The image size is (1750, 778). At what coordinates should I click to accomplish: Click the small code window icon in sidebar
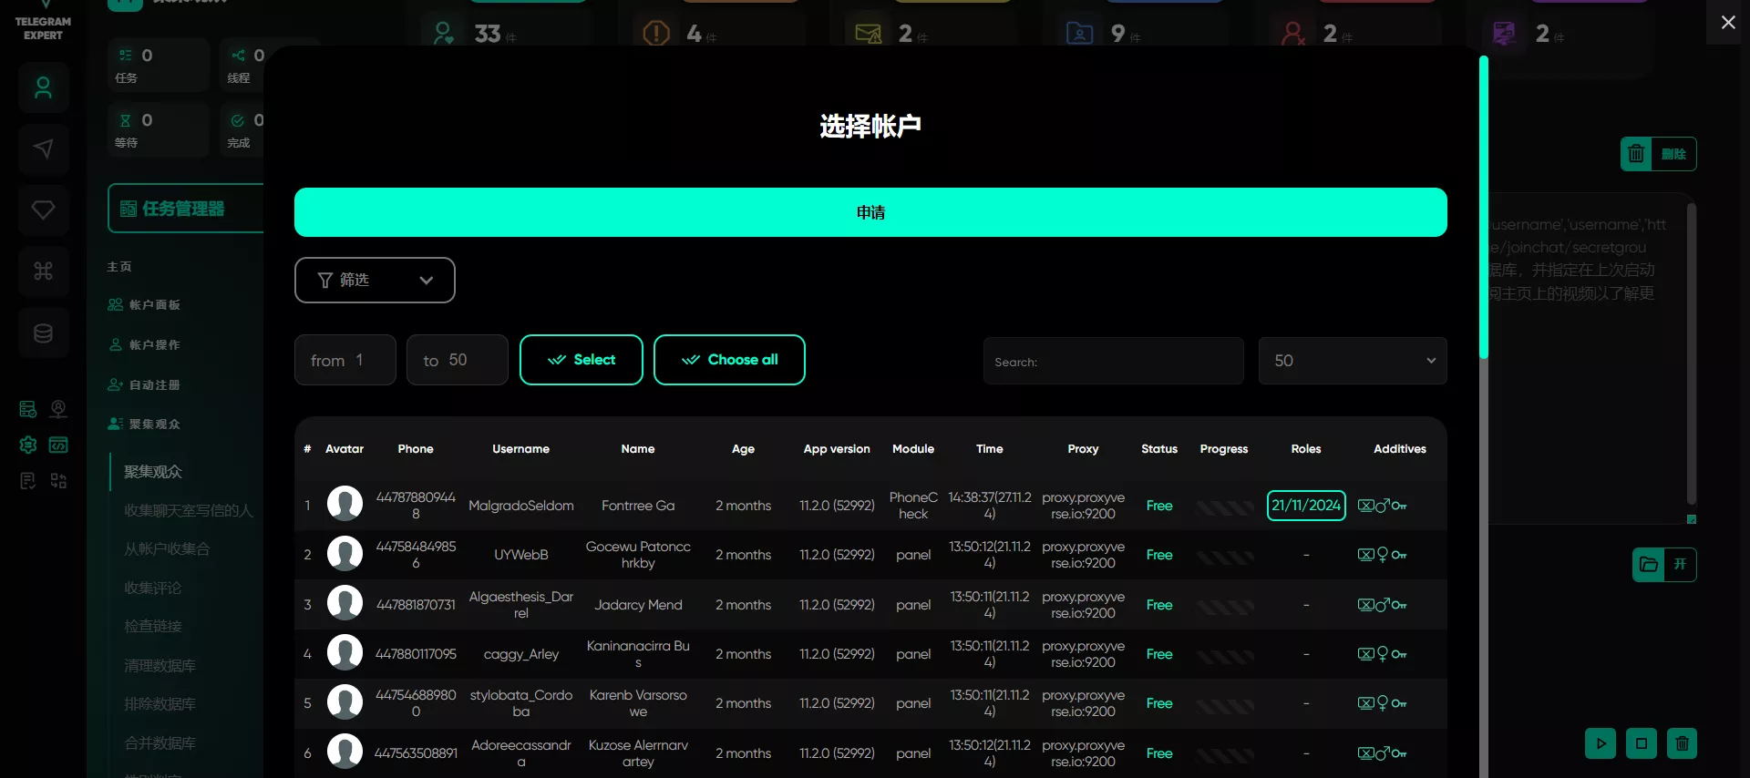58,445
